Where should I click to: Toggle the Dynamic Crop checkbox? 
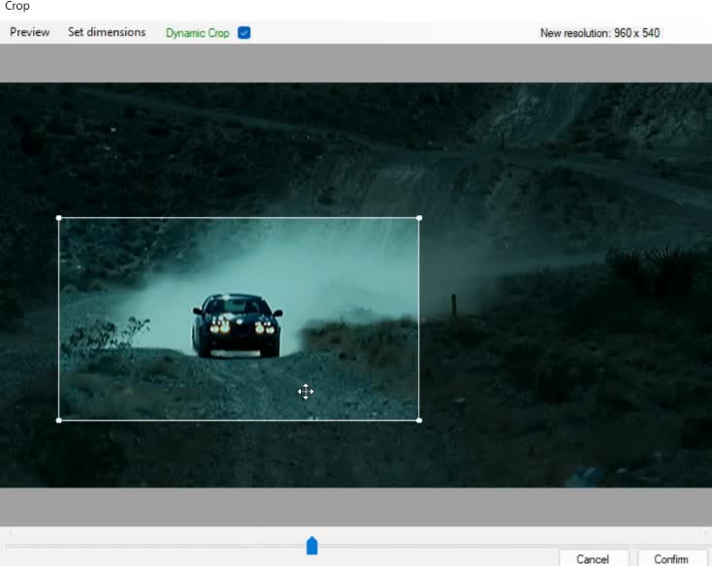coord(244,32)
